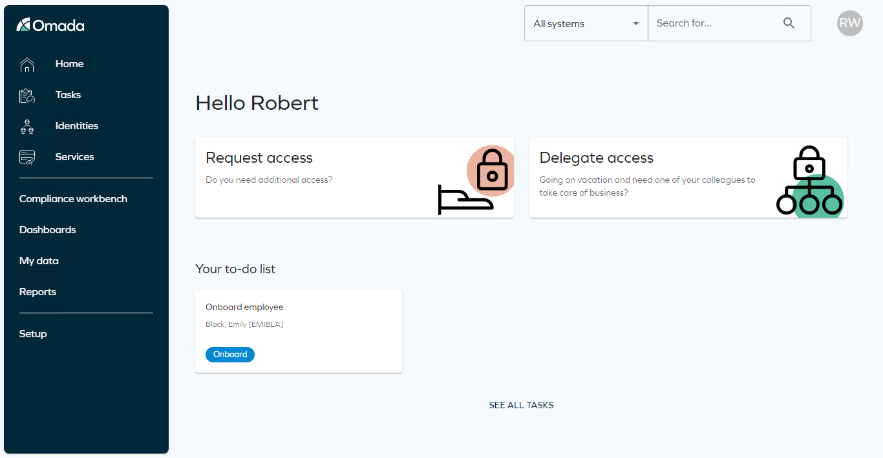The height and width of the screenshot is (458, 883).
Task: Click the Identities hierarchy icon
Action: point(27,127)
